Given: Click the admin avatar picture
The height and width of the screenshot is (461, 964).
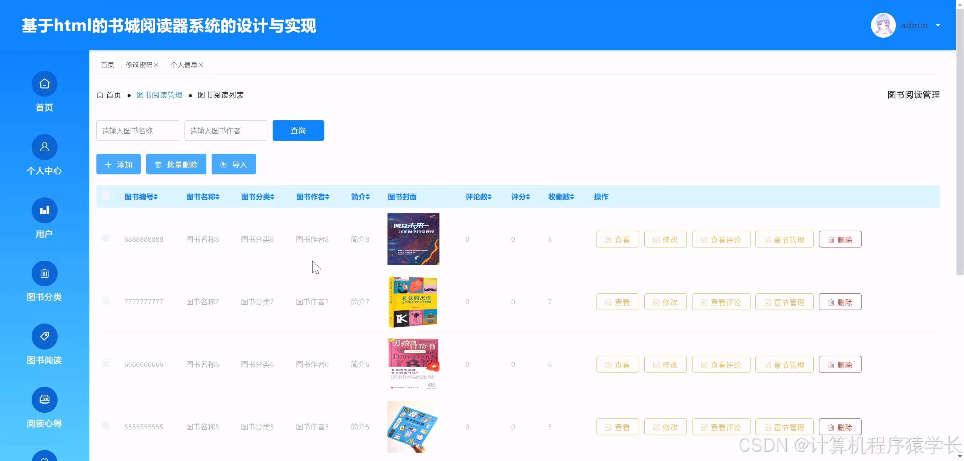Looking at the screenshot, I should click(x=883, y=25).
